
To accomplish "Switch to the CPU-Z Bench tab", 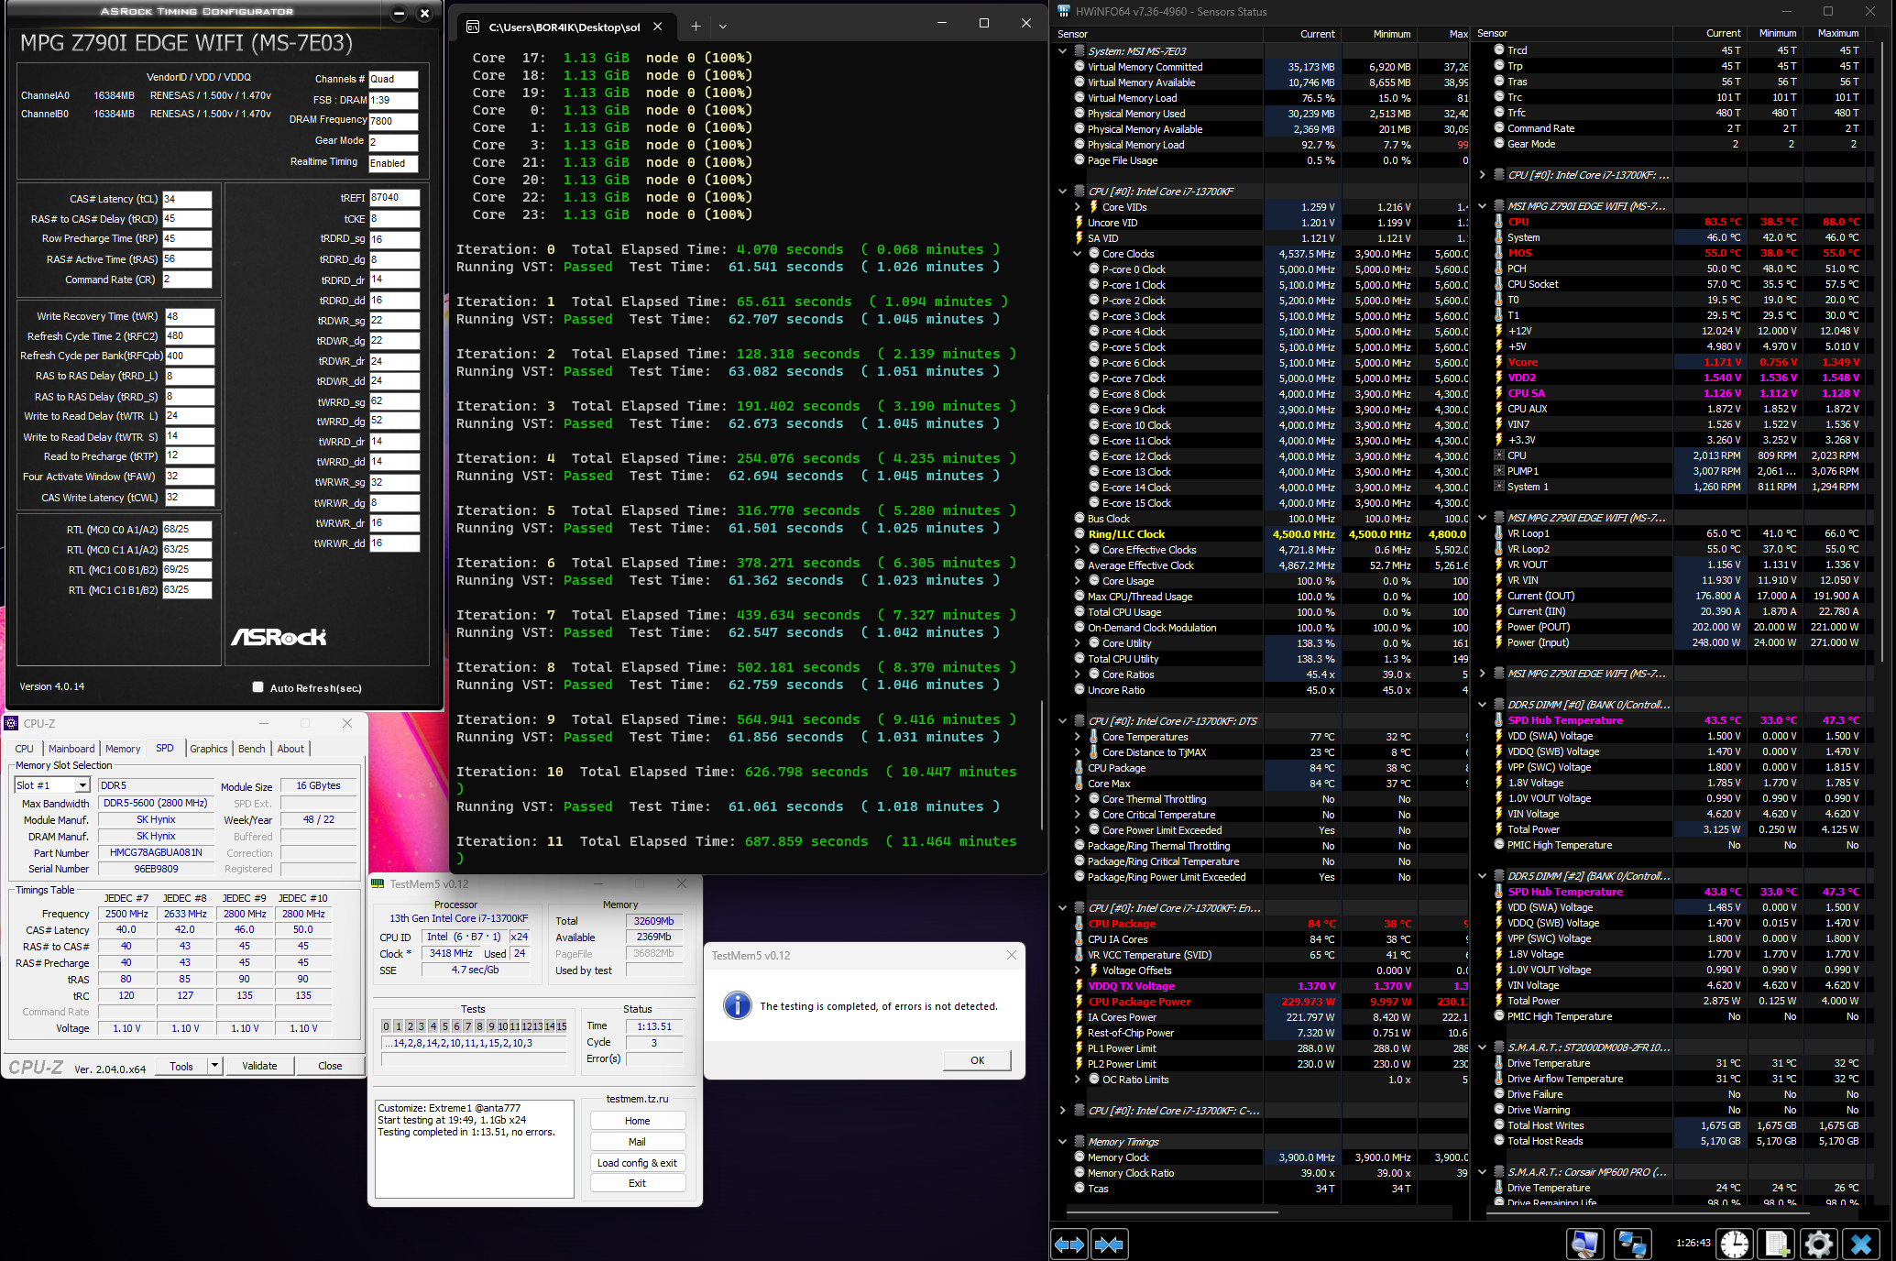I will click(x=251, y=749).
